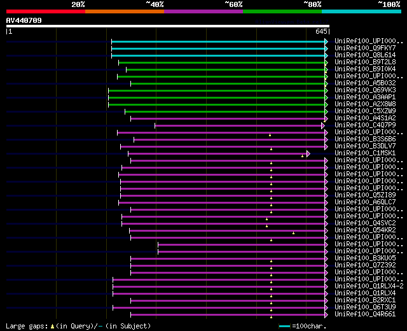Click the cyan alignment bar for Q9FKY7

tap(218, 48)
